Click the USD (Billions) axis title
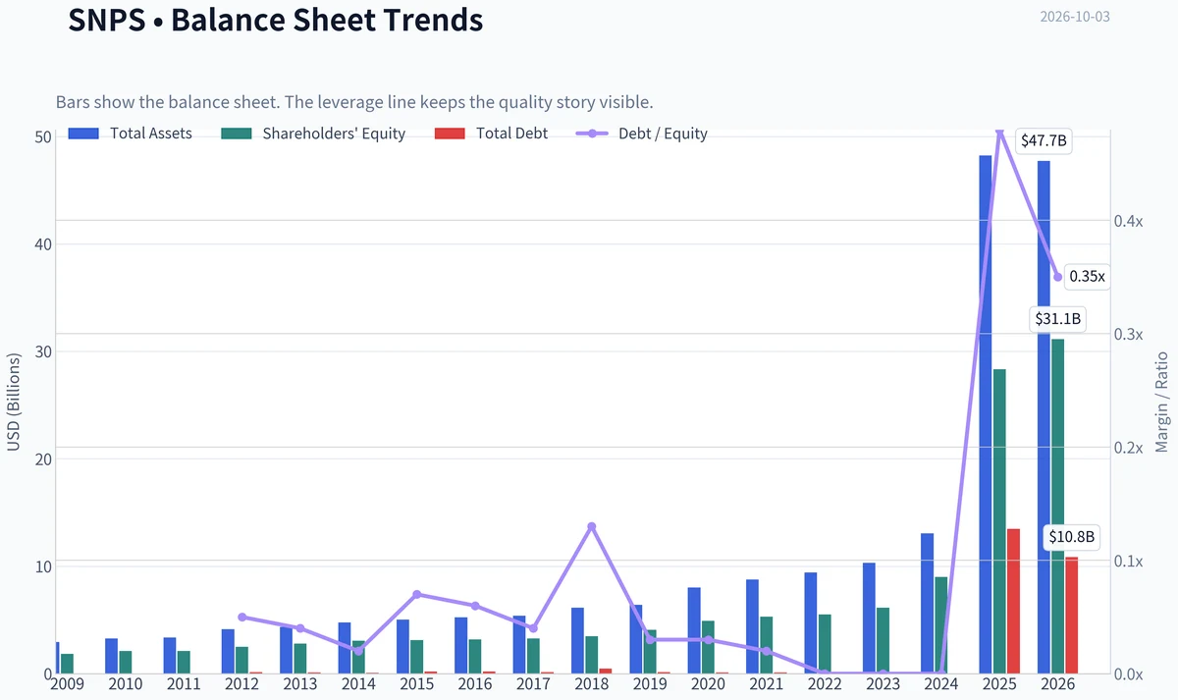This screenshot has width=1178, height=700. [14, 402]
